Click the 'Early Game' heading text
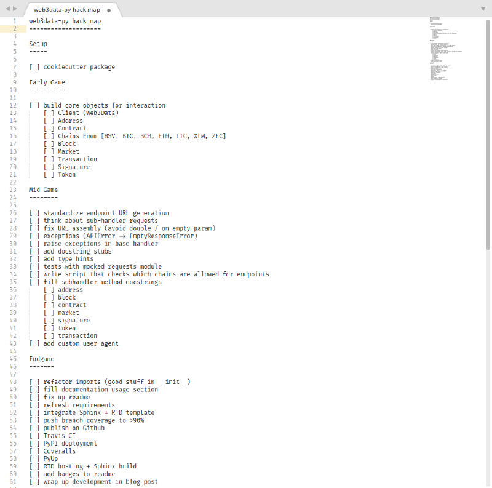492x488 pixels. click(47, 82)
